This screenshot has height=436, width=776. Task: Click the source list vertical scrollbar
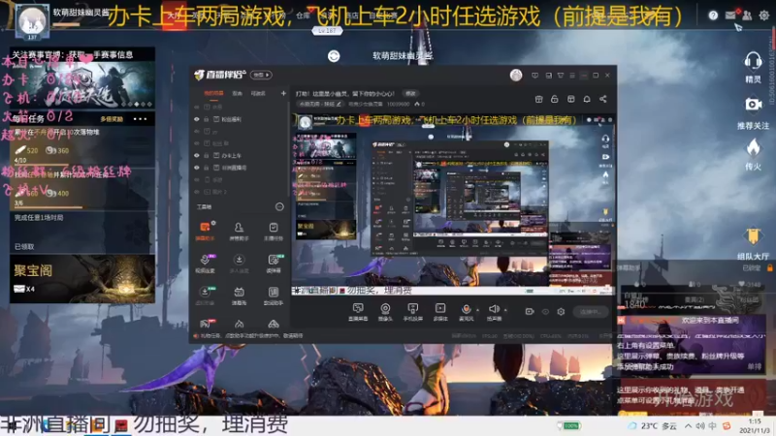coord(288,148)
